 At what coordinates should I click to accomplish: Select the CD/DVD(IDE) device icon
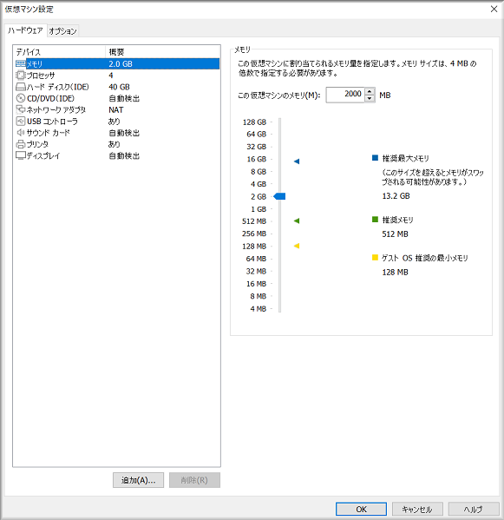[21, 98]
